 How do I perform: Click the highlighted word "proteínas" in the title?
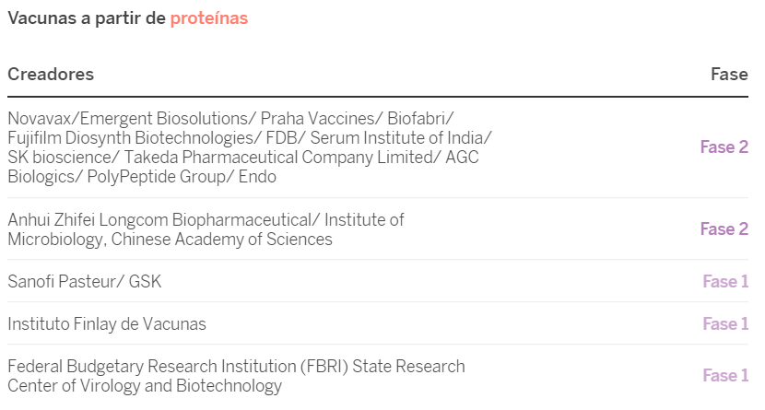click(x=208, y=18)
